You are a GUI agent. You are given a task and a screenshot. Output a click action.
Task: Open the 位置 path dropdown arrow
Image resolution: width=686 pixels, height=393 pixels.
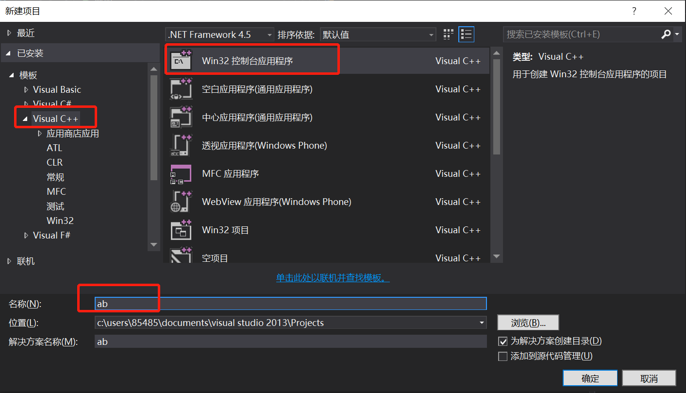click(x=482, y=323)
